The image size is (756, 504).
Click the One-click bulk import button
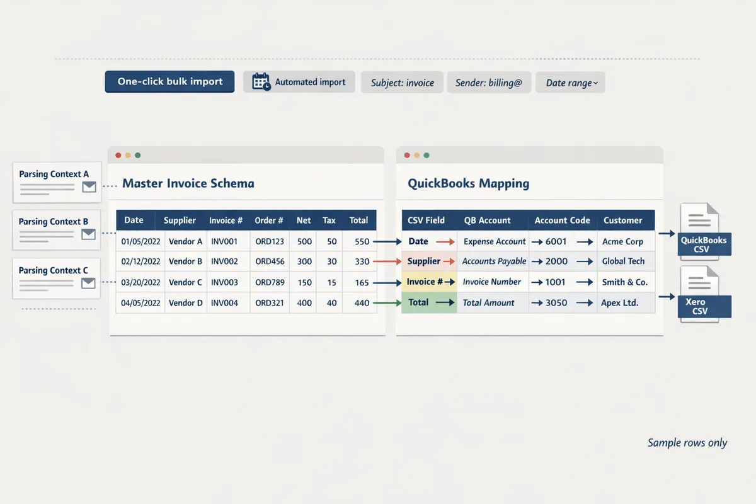pyautogui.click(x=169, y=82)
